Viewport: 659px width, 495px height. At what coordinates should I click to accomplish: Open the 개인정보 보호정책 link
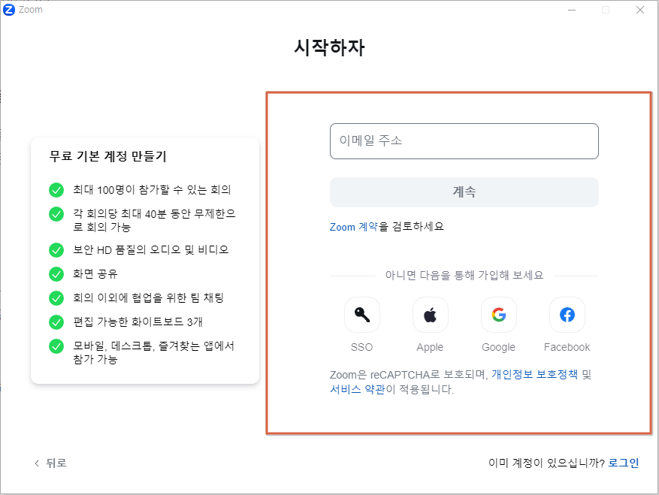click(x=534, y=374)
